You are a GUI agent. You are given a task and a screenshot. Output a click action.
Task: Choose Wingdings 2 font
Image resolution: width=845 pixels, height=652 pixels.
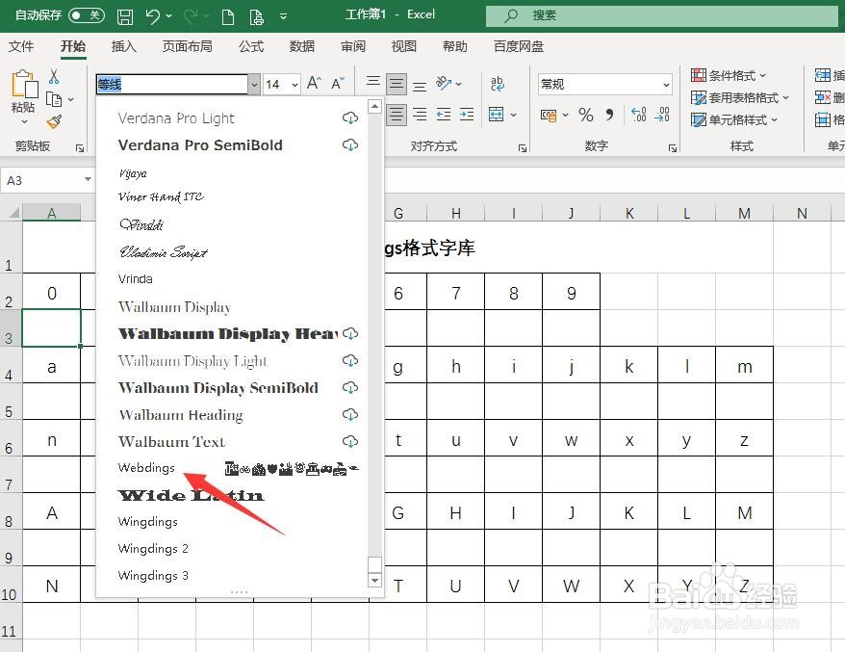[153, 548]
